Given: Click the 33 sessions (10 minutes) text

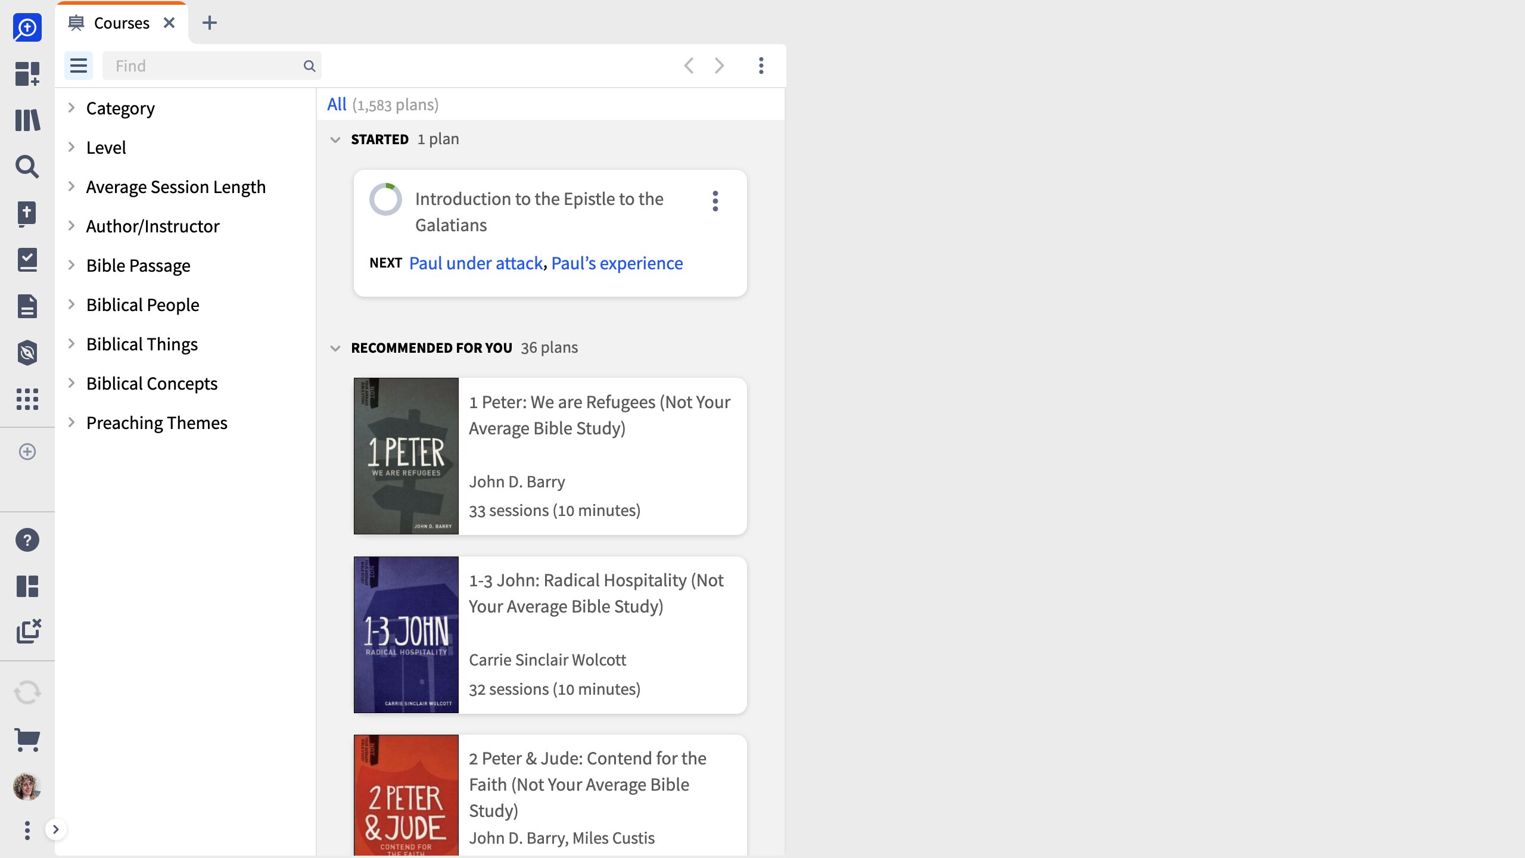Looking at the screenshot, I should pos(555,511).
